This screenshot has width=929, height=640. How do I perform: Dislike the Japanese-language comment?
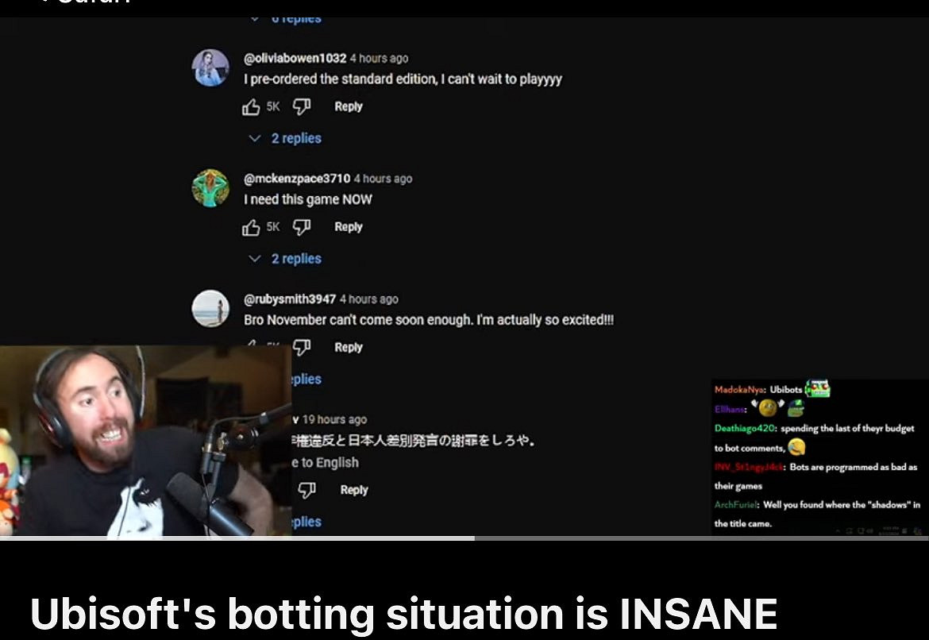coord(306,490)
